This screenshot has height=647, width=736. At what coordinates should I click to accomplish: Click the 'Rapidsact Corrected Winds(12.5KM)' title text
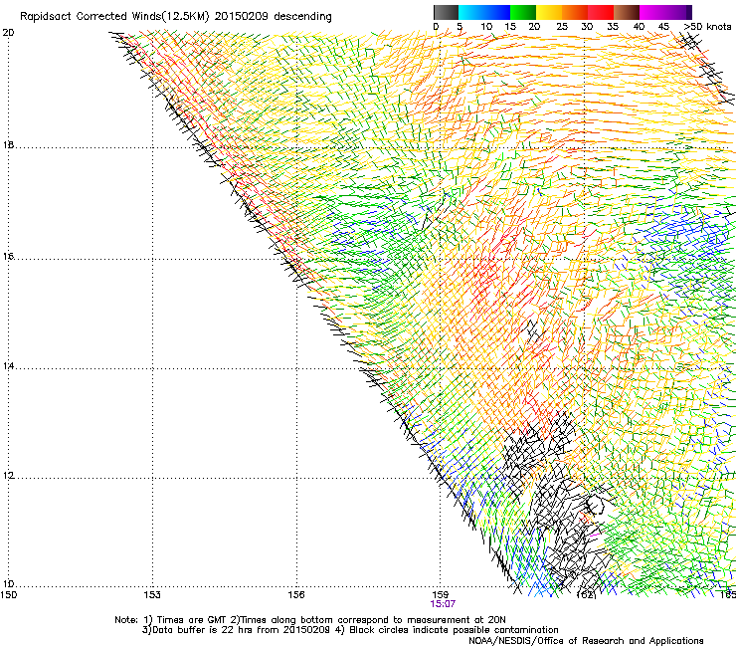(x=114, y=17)
